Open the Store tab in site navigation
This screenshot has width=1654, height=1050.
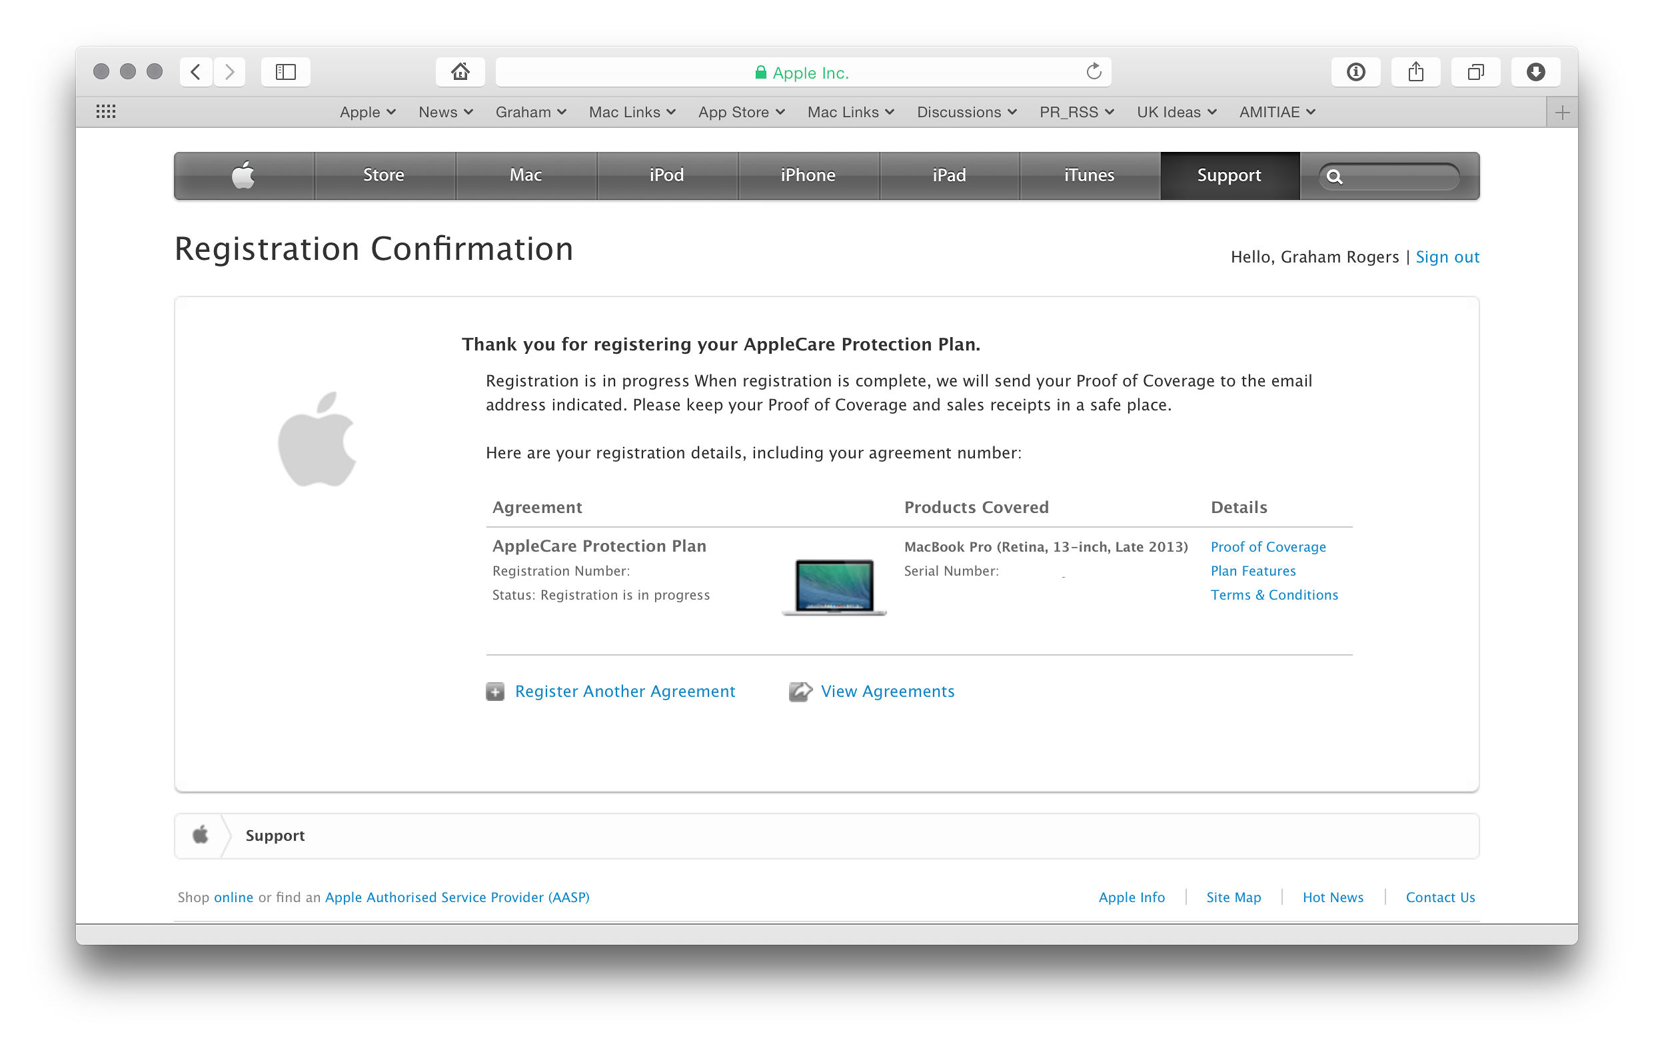pos(384,176)
